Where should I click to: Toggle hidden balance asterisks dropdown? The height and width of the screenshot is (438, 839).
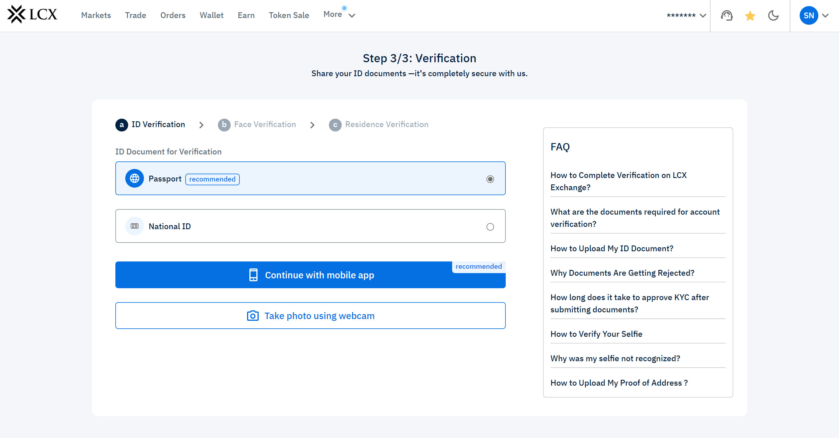(686, 15)
